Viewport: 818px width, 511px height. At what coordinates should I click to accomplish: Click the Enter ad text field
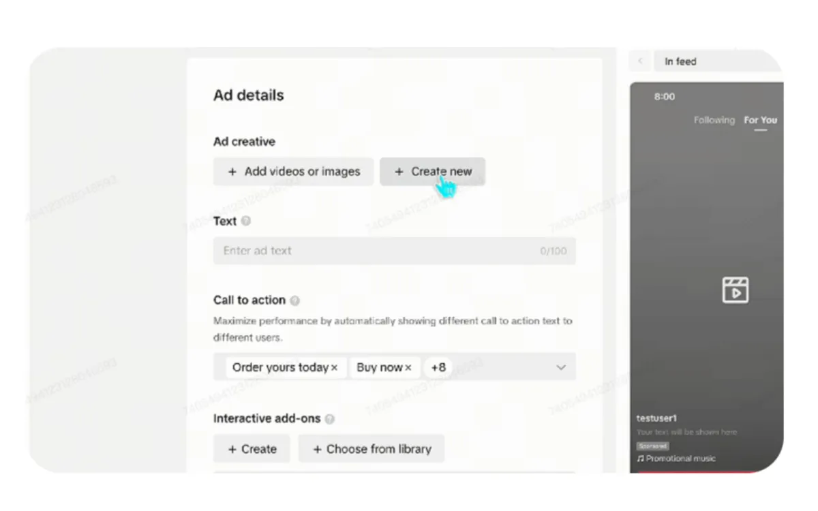[x=393, y=251]
